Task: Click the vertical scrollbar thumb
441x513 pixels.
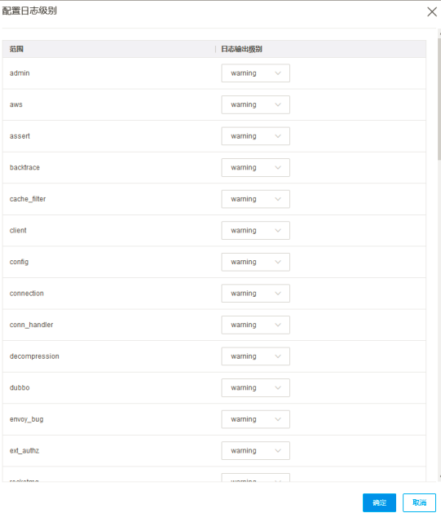Action: (439, 98)
